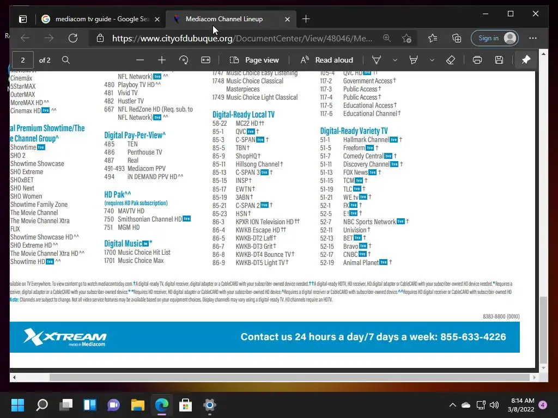Screen dimensions: 558x418
Task: Click the horizontal scrollbar thumb
Action: pos(289,378)
